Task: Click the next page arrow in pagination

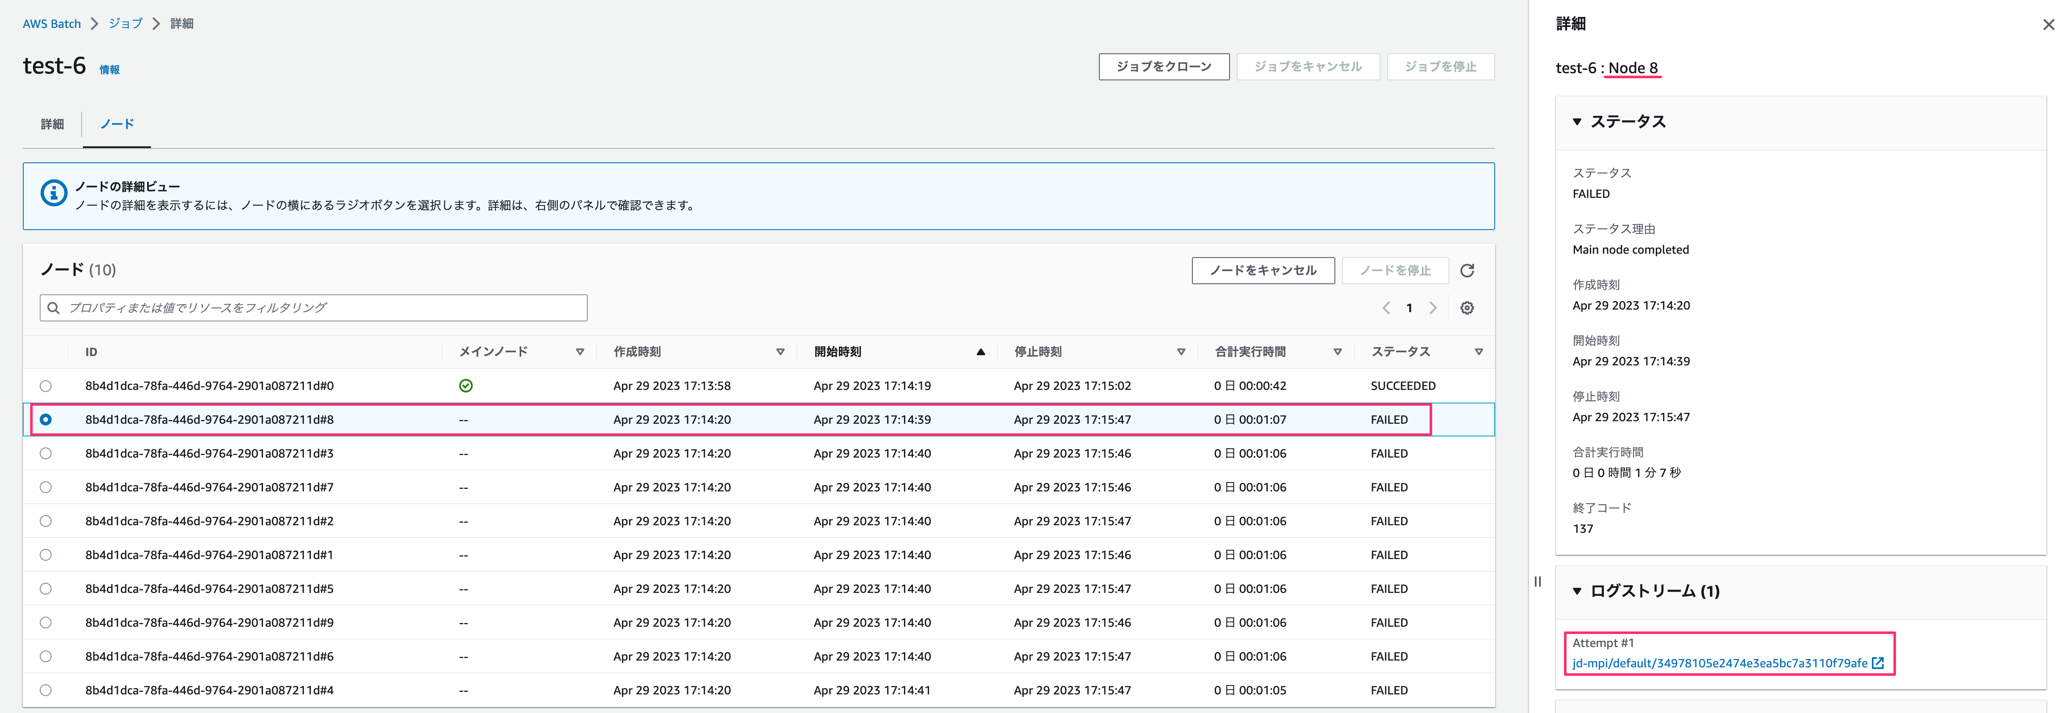Action: [x=1433, y=308]
